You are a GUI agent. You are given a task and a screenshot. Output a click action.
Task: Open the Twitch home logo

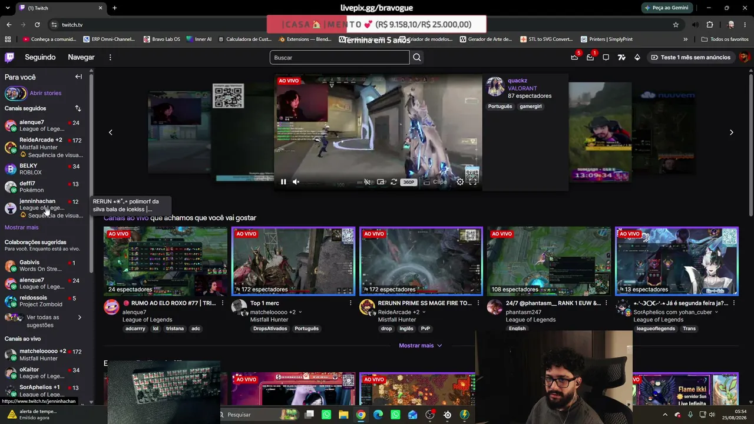pyautogui.click(x=9, y=57)
